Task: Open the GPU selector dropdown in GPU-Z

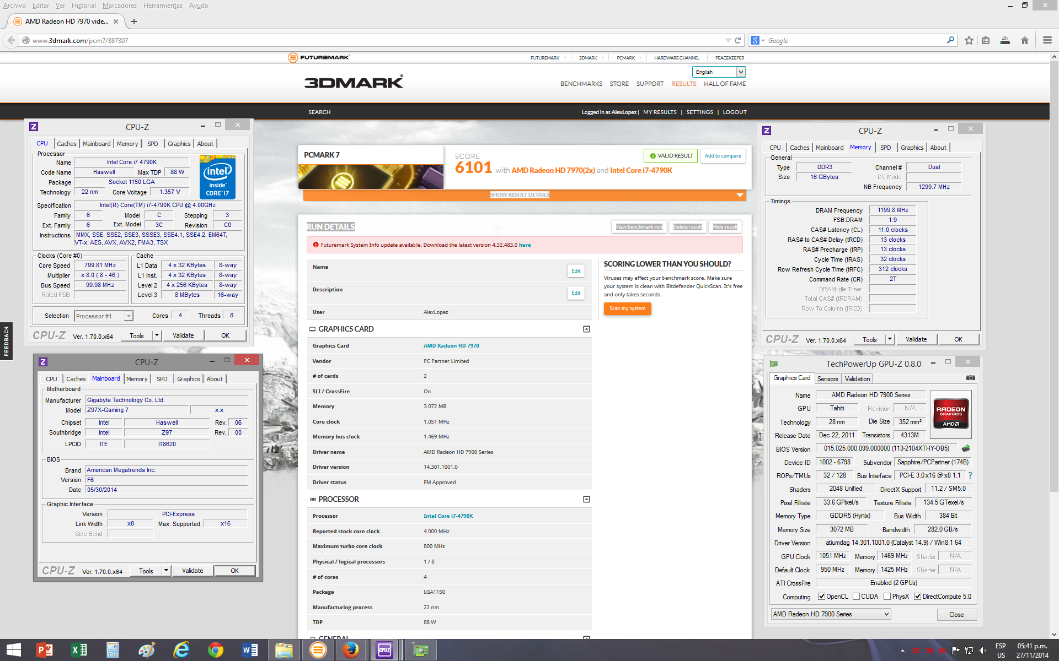Action: point(831,614)
